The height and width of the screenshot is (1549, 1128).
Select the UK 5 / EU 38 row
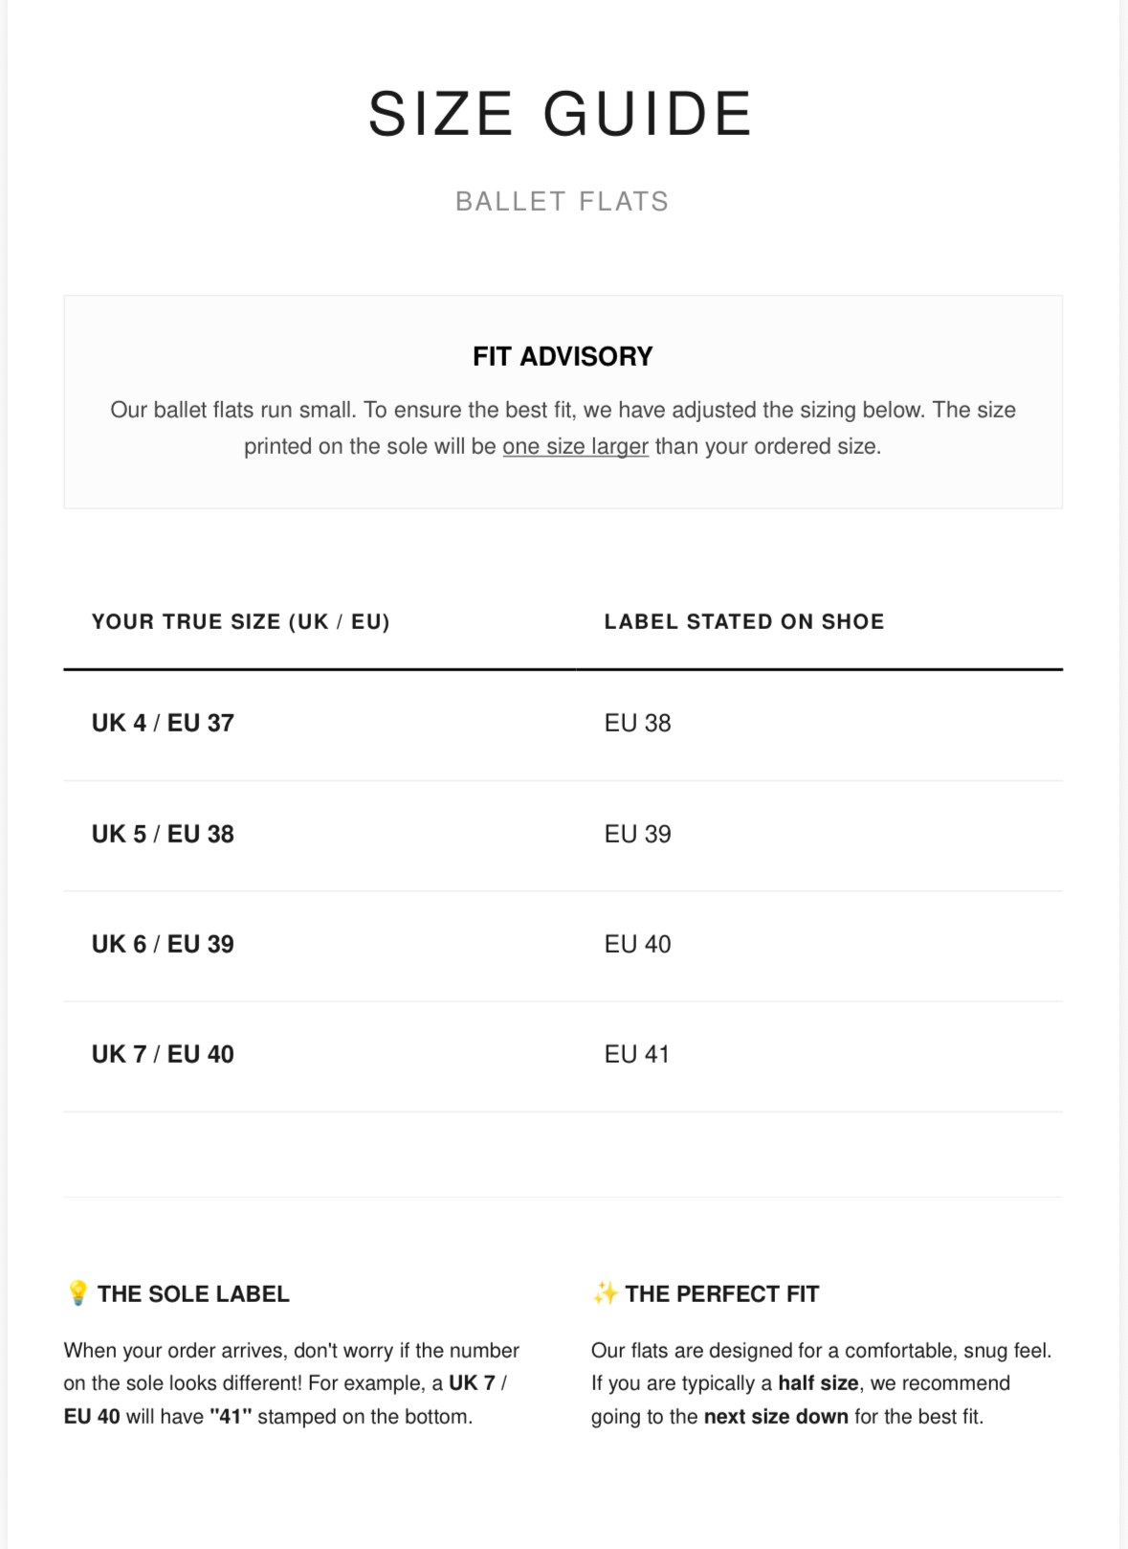(563, 835)
